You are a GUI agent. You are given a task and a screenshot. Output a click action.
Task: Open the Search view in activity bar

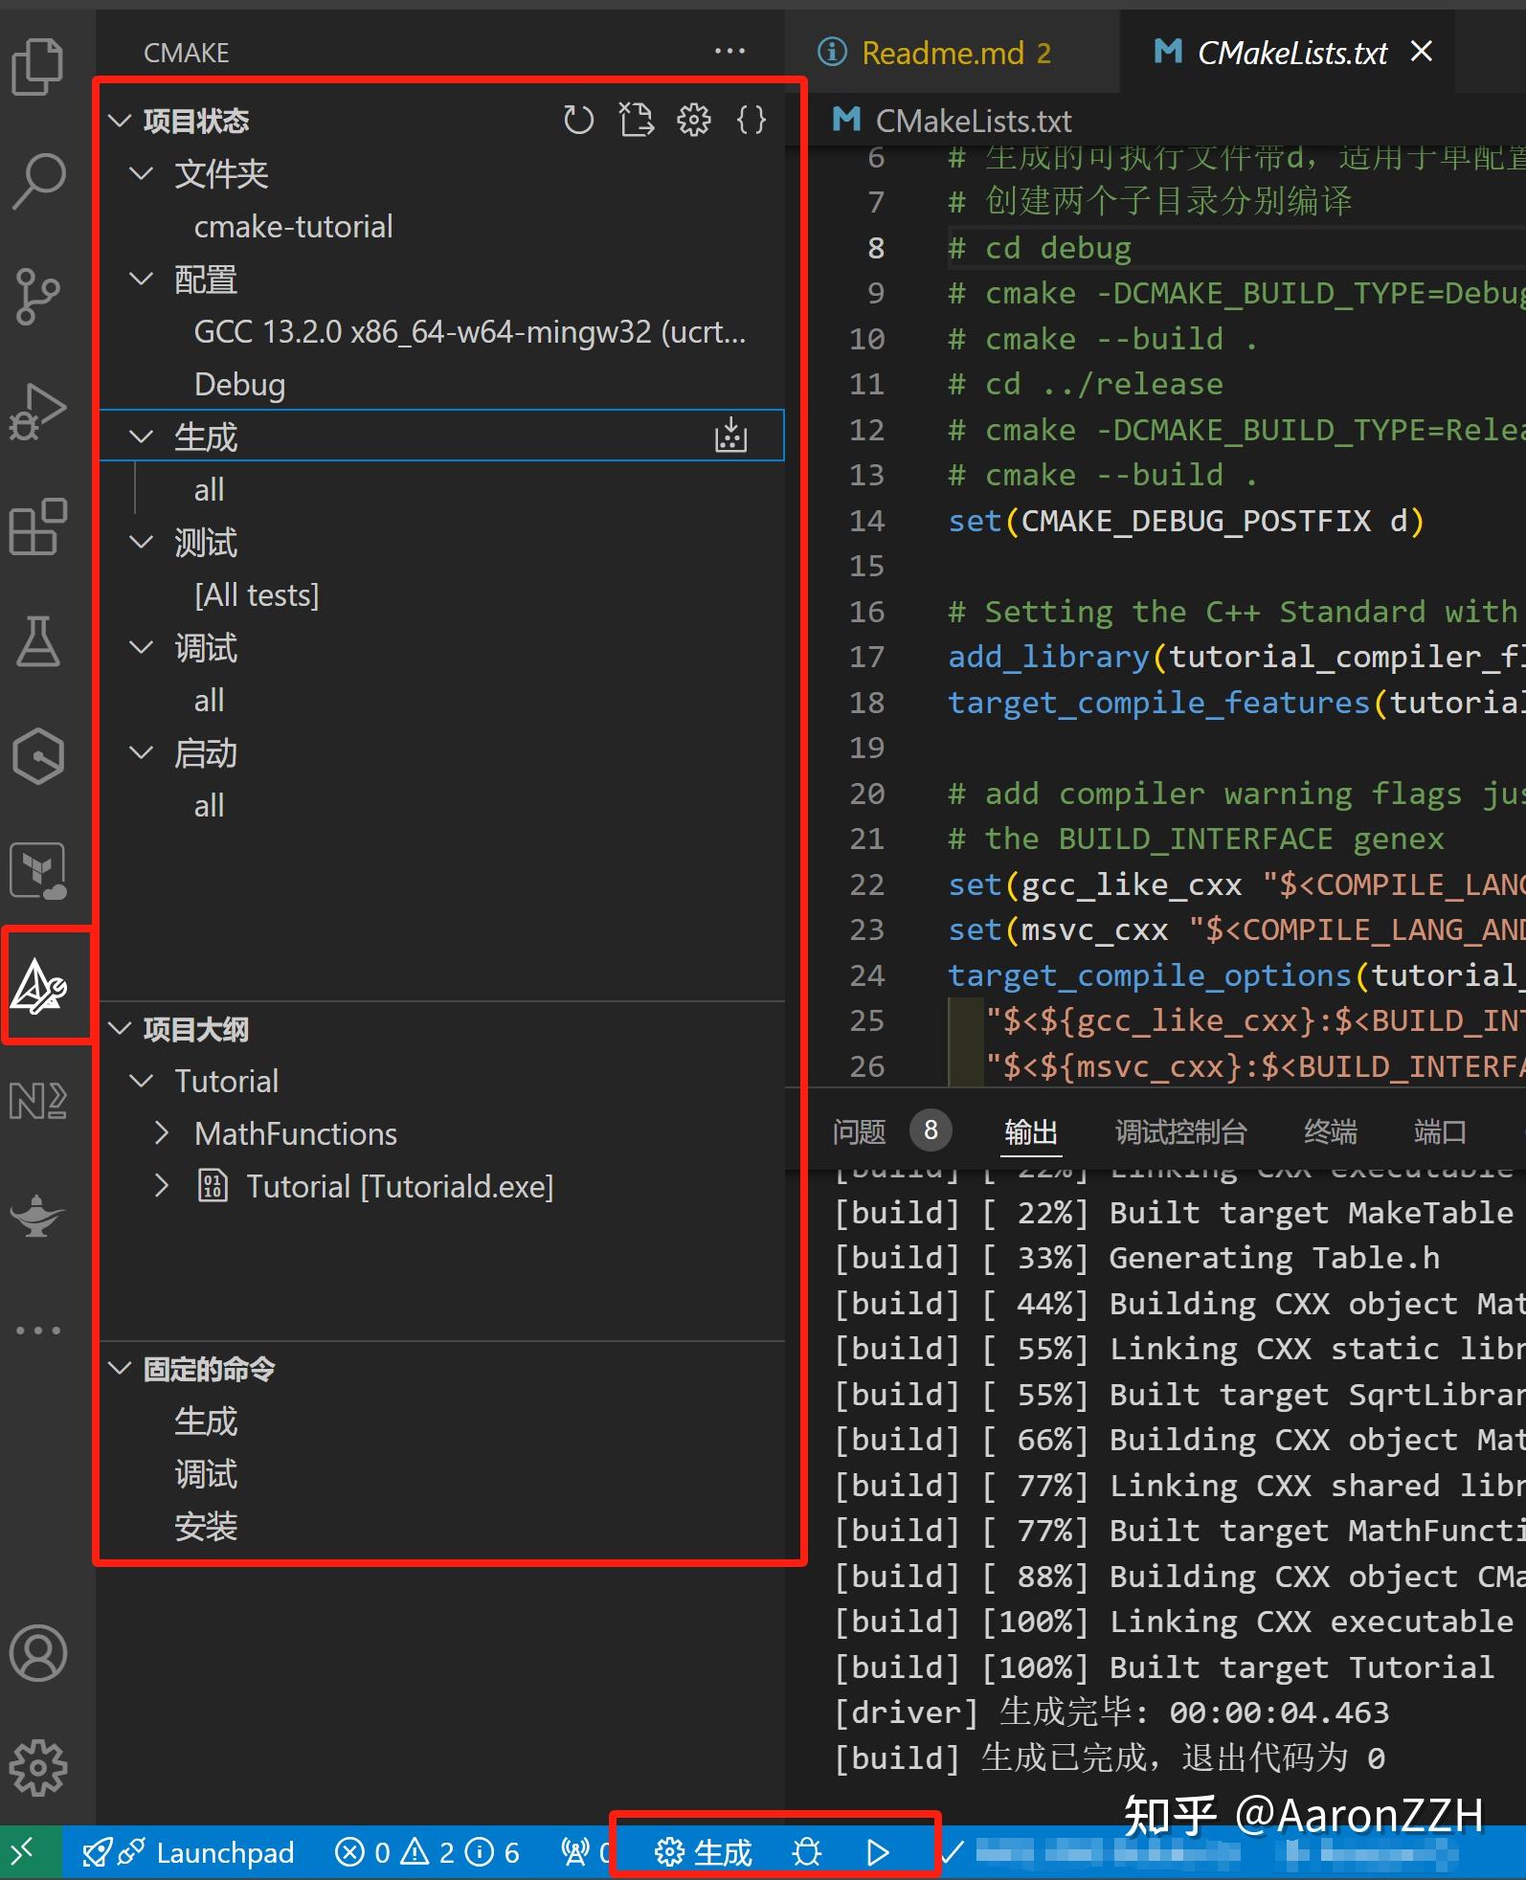pyautogui.click(x=38, y=180)
